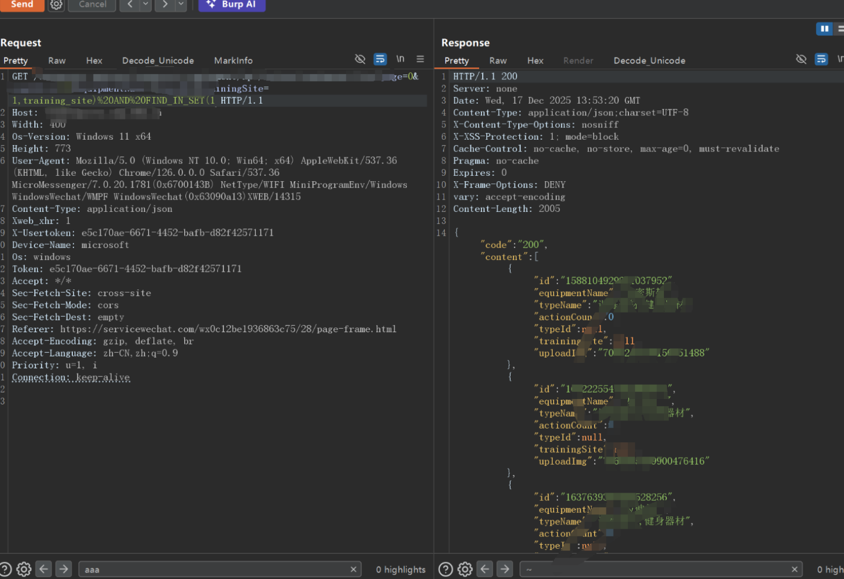The height and width of the screenshot is (579, 844).
Task: Click the "content":[ JSON key
Action: pyautogui.click(x=509, y=257)
